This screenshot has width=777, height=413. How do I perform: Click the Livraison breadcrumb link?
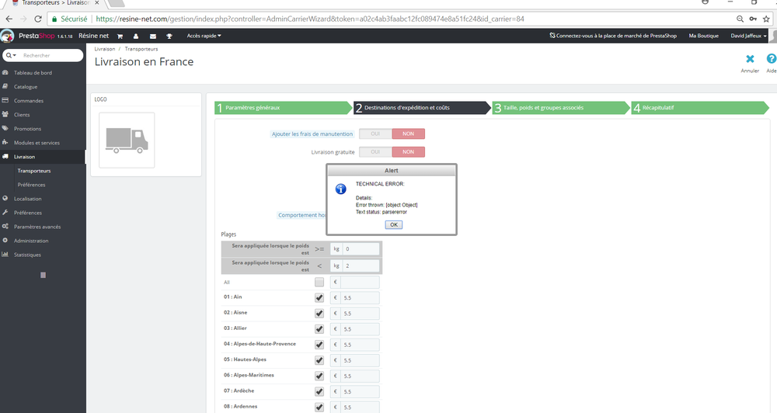point(105,49)
